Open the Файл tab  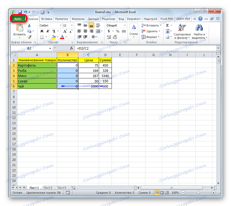(x=18, y=19)
